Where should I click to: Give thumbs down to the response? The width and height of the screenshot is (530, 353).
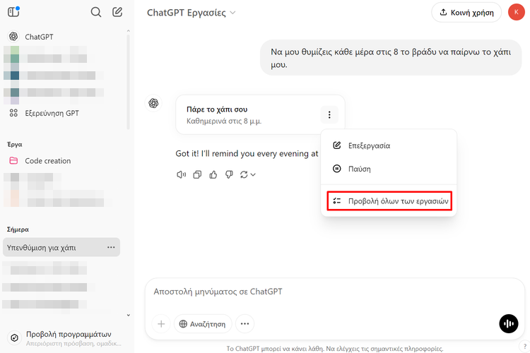tap(229, 174)
